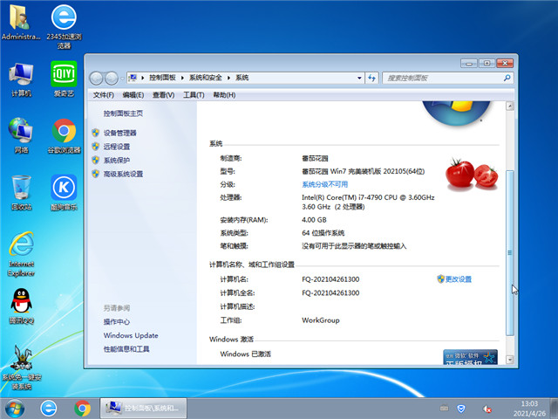The height and width of the screenshot is (419, 558).
Task: Open the Internet Explorer desktop icon
Action: [x=21, y=254]
